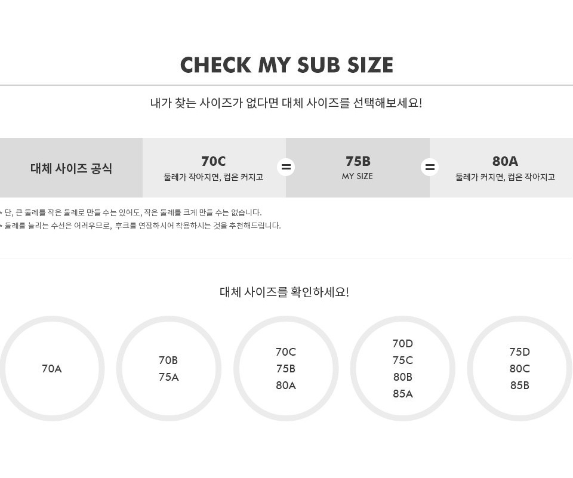The height and width of the screenshot is (478, 573).
Task: Click the hook extension recommendation note
Action: coord(140,226)
